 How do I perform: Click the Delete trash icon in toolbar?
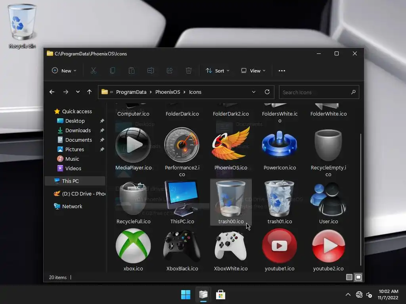(x=189, y=70)
